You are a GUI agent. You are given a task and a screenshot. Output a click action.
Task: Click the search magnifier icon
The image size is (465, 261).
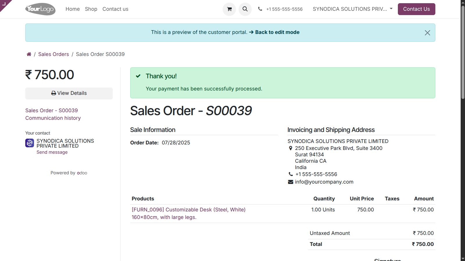click(x=245, y=9)
